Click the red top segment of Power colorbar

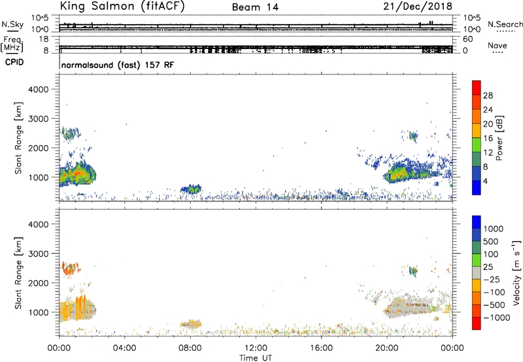(x=477, y=88)
